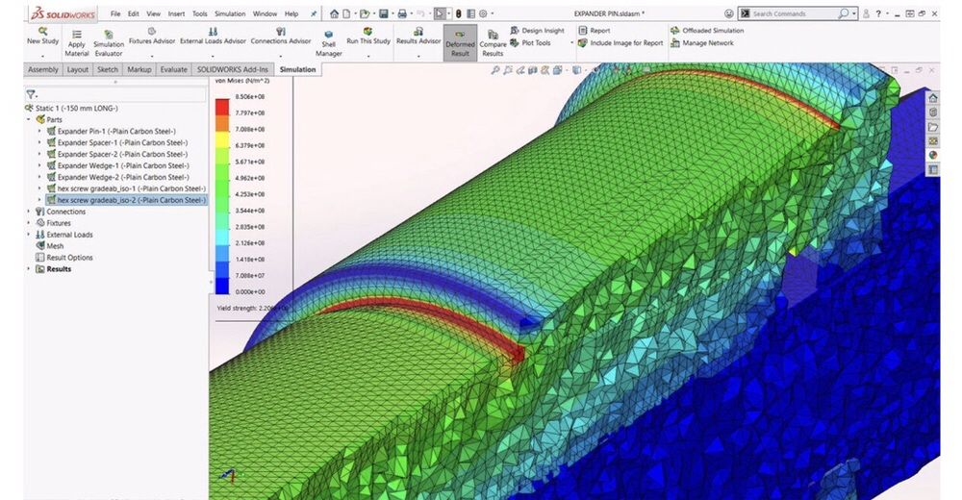Expand the External Loads node

click(x=28, y=235)
